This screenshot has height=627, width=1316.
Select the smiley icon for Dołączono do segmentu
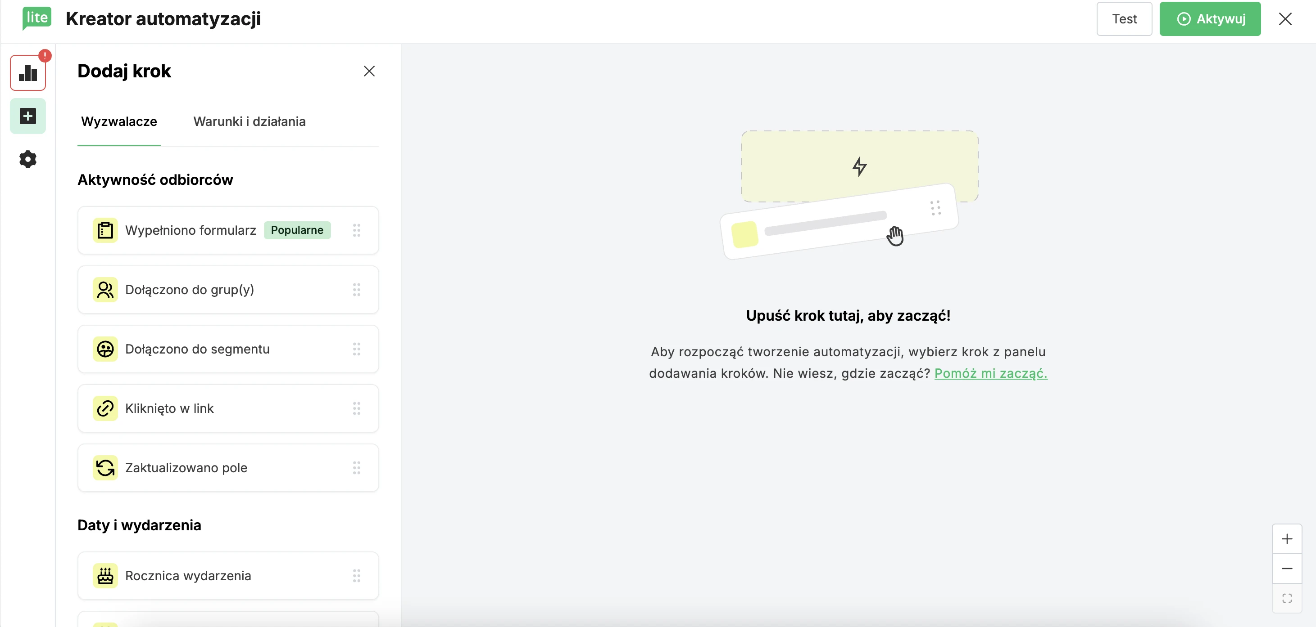click(105, 349)
